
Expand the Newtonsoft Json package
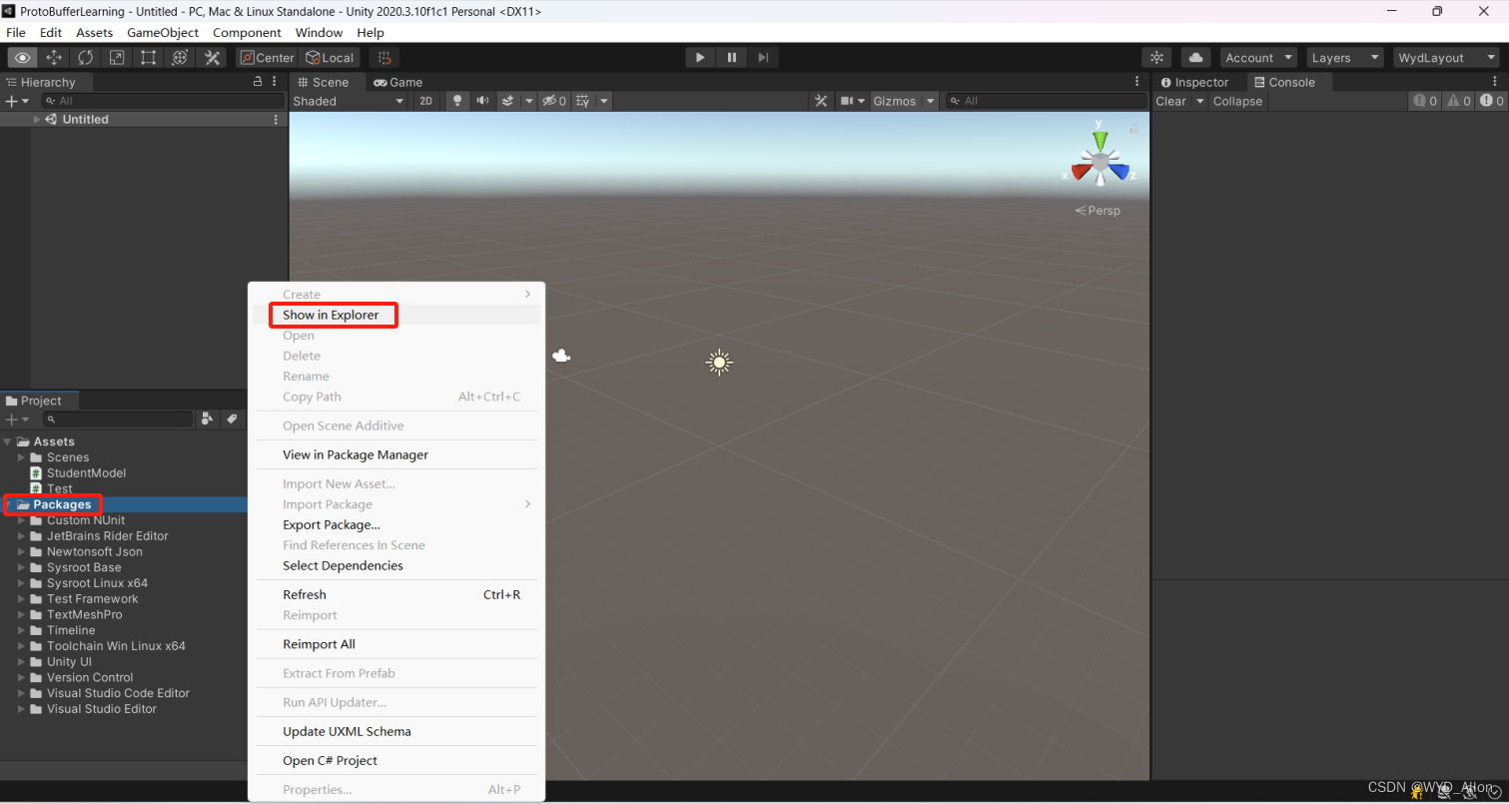[22, 551]
